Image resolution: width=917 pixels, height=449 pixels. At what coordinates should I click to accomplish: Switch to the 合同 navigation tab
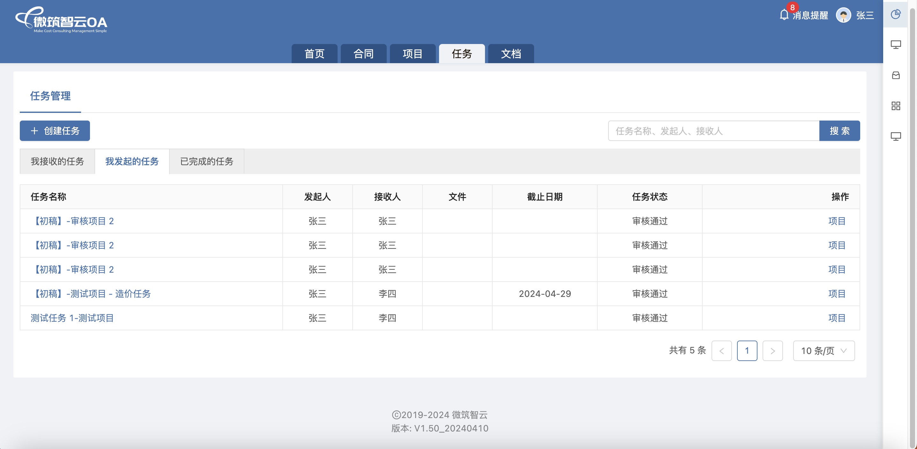click(363, 54)
